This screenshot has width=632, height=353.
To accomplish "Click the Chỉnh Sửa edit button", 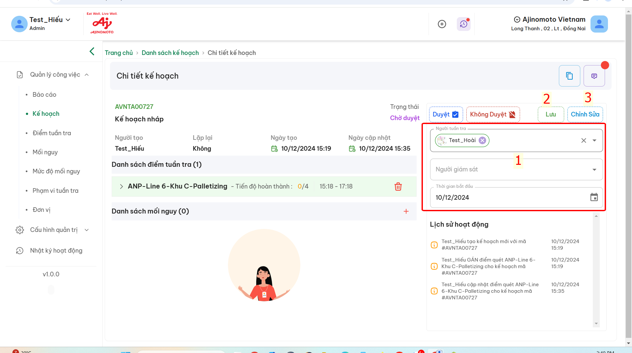I will (585, 114).
